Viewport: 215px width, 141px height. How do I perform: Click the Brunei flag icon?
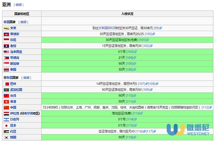click(6, 28)
